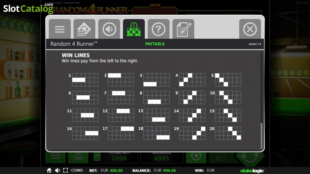Click the win line 15 diagram
Screen dimensions: 310x174
point(228,115)
